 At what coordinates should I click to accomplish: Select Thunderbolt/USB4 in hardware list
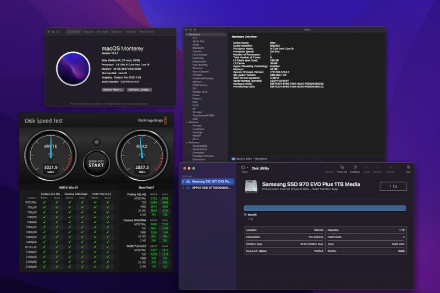point(203,115)
